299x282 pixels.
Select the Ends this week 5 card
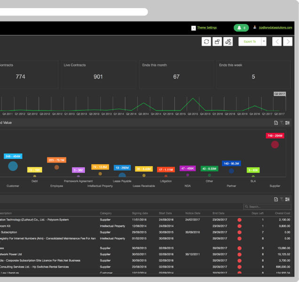click(x=253, y=74)
